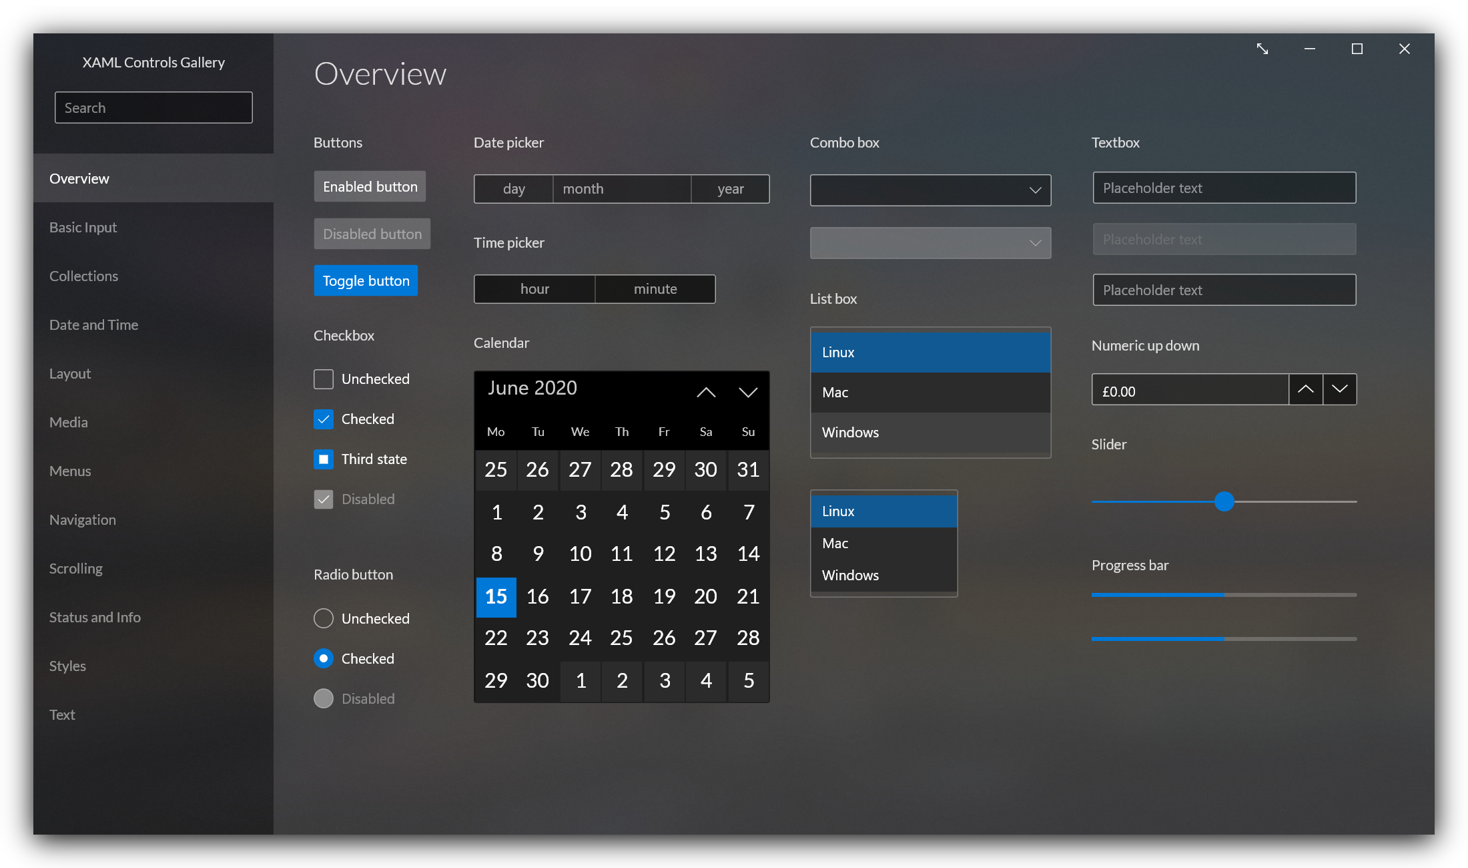Viewport: 1468px width, 868px height.
Task: Click the Combo box dropdown arrow
Action: pos(1034,189)
